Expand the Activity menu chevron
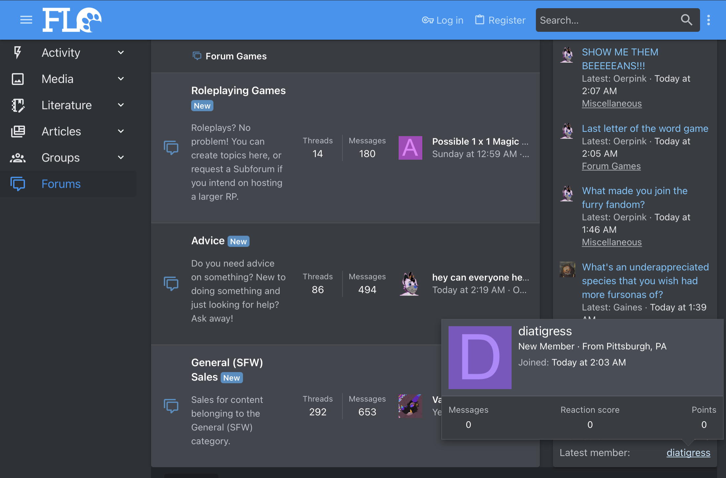726x478 pixels. pyautogui.click(x=121, y=52)
